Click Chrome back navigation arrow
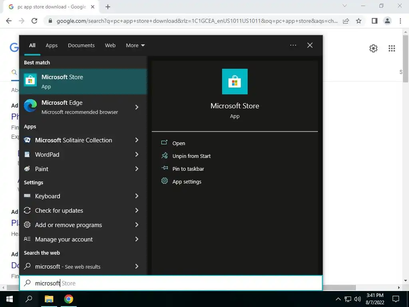 point(9,21)
